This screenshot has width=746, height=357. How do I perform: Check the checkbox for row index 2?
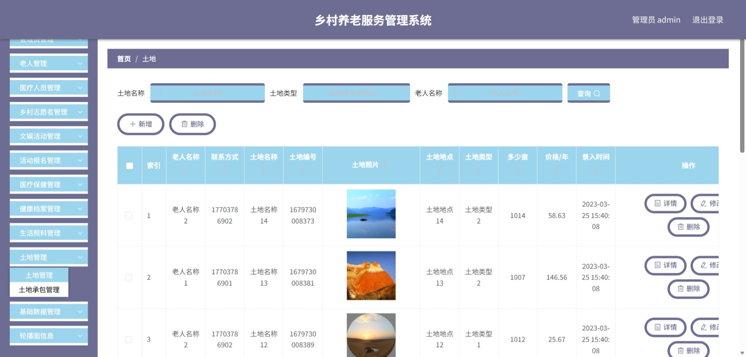point(129,278)
